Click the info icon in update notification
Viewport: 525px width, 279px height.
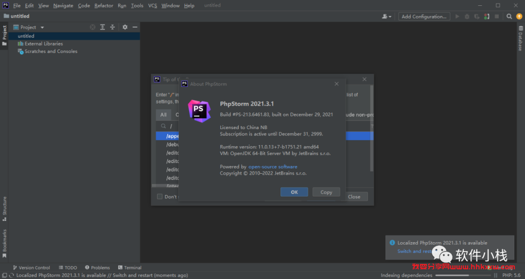[392, 243]
